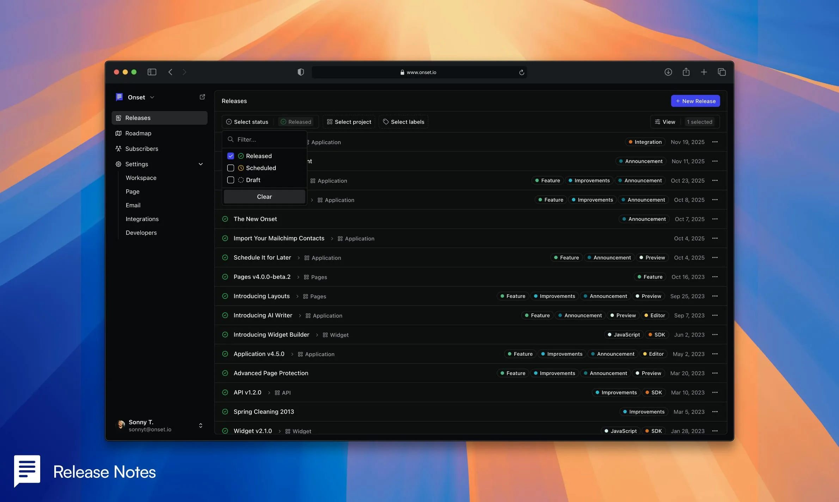Click the www.onset.io address bar

(x=419, y=72)
